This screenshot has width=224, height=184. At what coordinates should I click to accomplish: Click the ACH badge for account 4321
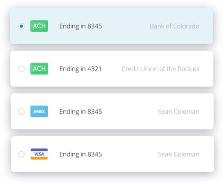(x=39, y=69)
